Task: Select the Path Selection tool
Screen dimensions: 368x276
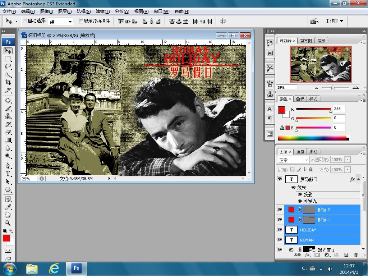Action: (8, 181)
